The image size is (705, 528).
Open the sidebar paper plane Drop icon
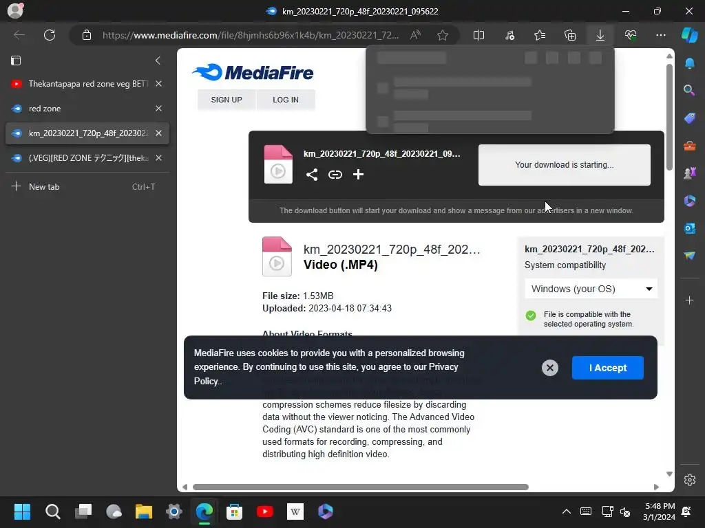click(x=690, y=256)
